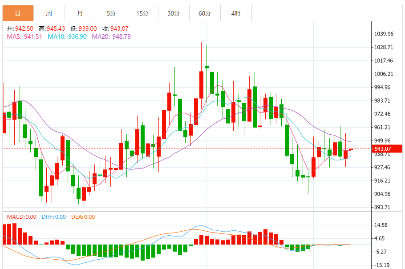Click the 1039.96 price axis label

(384, 34)
